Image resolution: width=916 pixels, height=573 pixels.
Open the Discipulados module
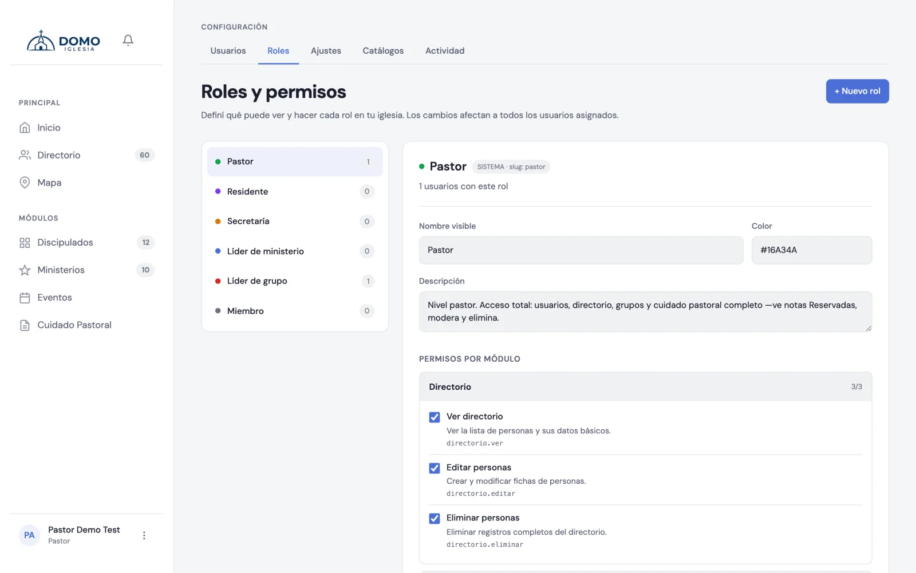click(86, 243)
